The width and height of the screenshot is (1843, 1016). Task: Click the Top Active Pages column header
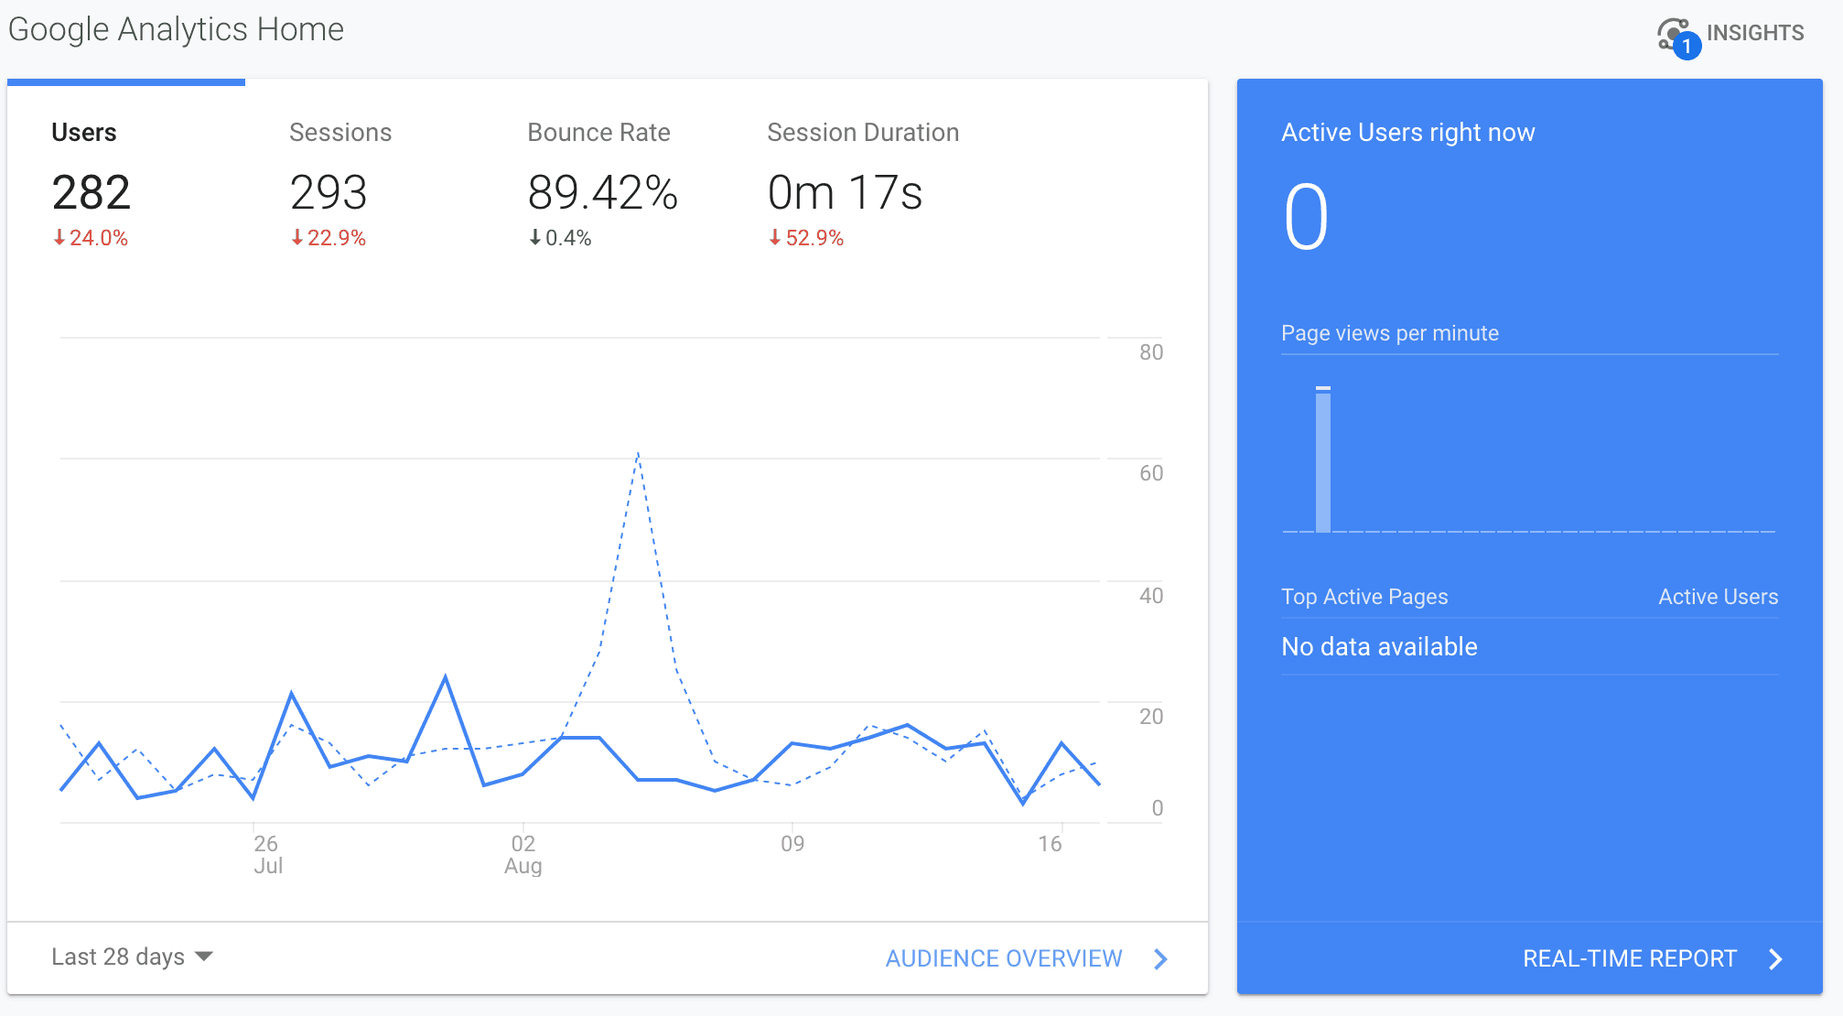tap(1364, 597)
